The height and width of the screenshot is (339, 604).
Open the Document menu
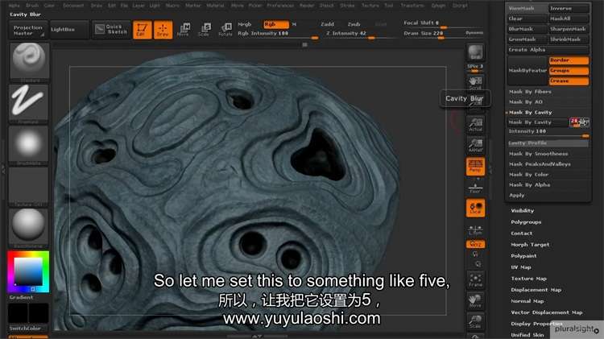pyautogui.click(x=73, y=6)
